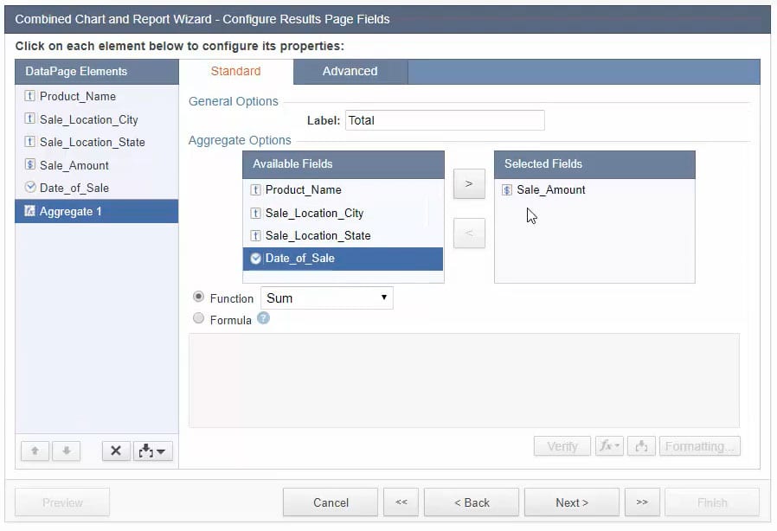Switch to the Standard tab
The height and width of the screenshot is (531, 777).
235,72
